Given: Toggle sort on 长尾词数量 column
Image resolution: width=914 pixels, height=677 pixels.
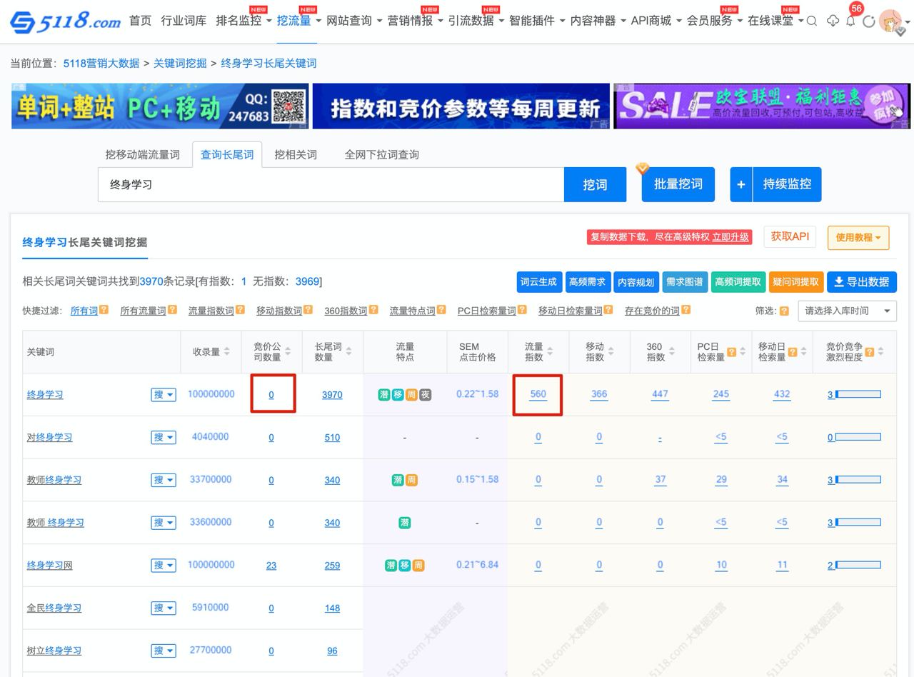Looking at the screenshot, I should pos(348,351).
